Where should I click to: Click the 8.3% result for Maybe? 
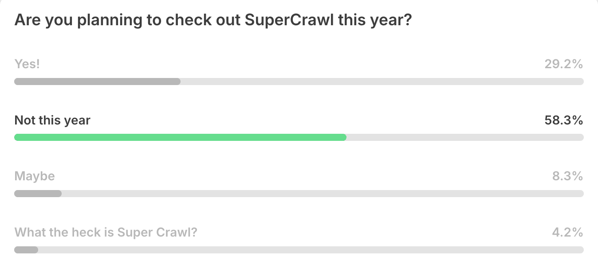[x=567, y=176]
